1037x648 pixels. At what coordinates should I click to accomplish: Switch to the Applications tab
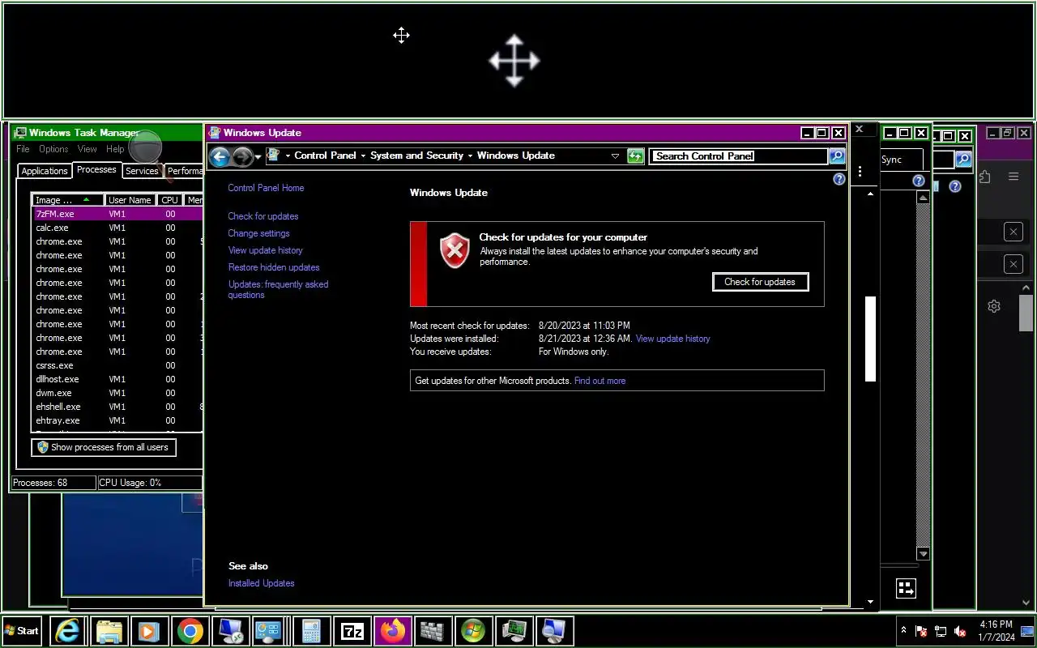point(45,171)
